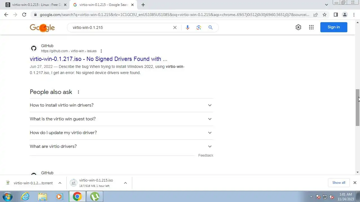Screen dimensions: 360x202
Task: Close the downloads bar
Action: pos(355,183)
